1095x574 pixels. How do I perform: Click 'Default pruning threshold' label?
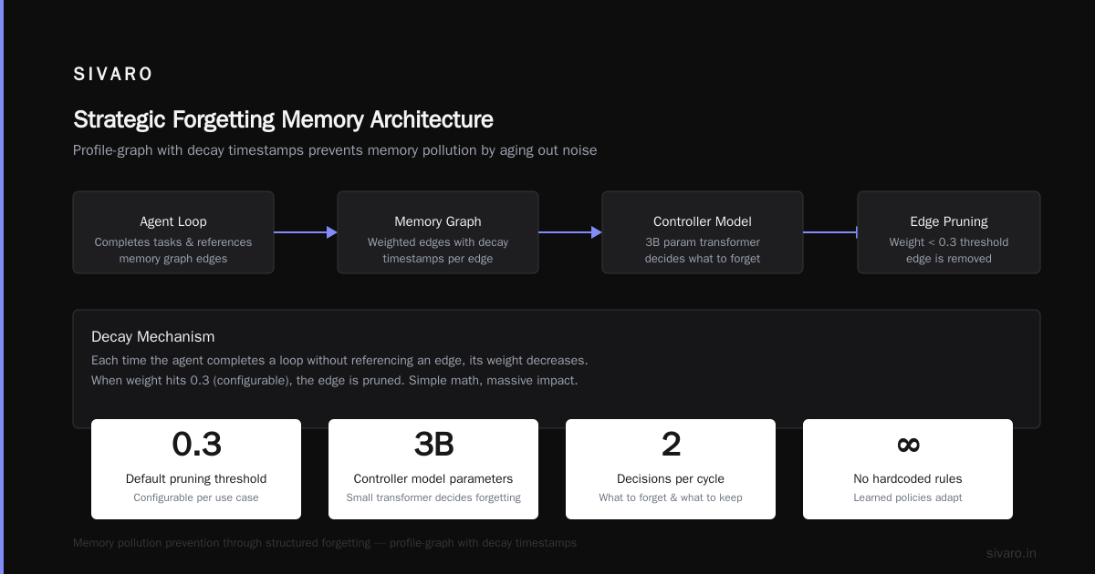[196, 478]
